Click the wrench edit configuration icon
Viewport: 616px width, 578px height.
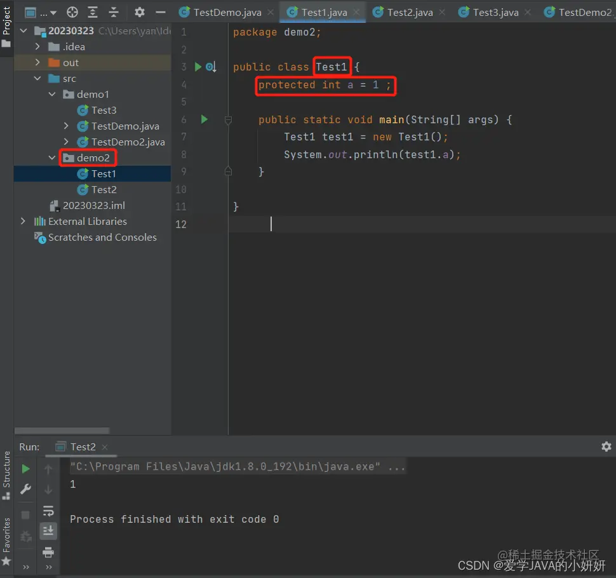coord(25,489)
